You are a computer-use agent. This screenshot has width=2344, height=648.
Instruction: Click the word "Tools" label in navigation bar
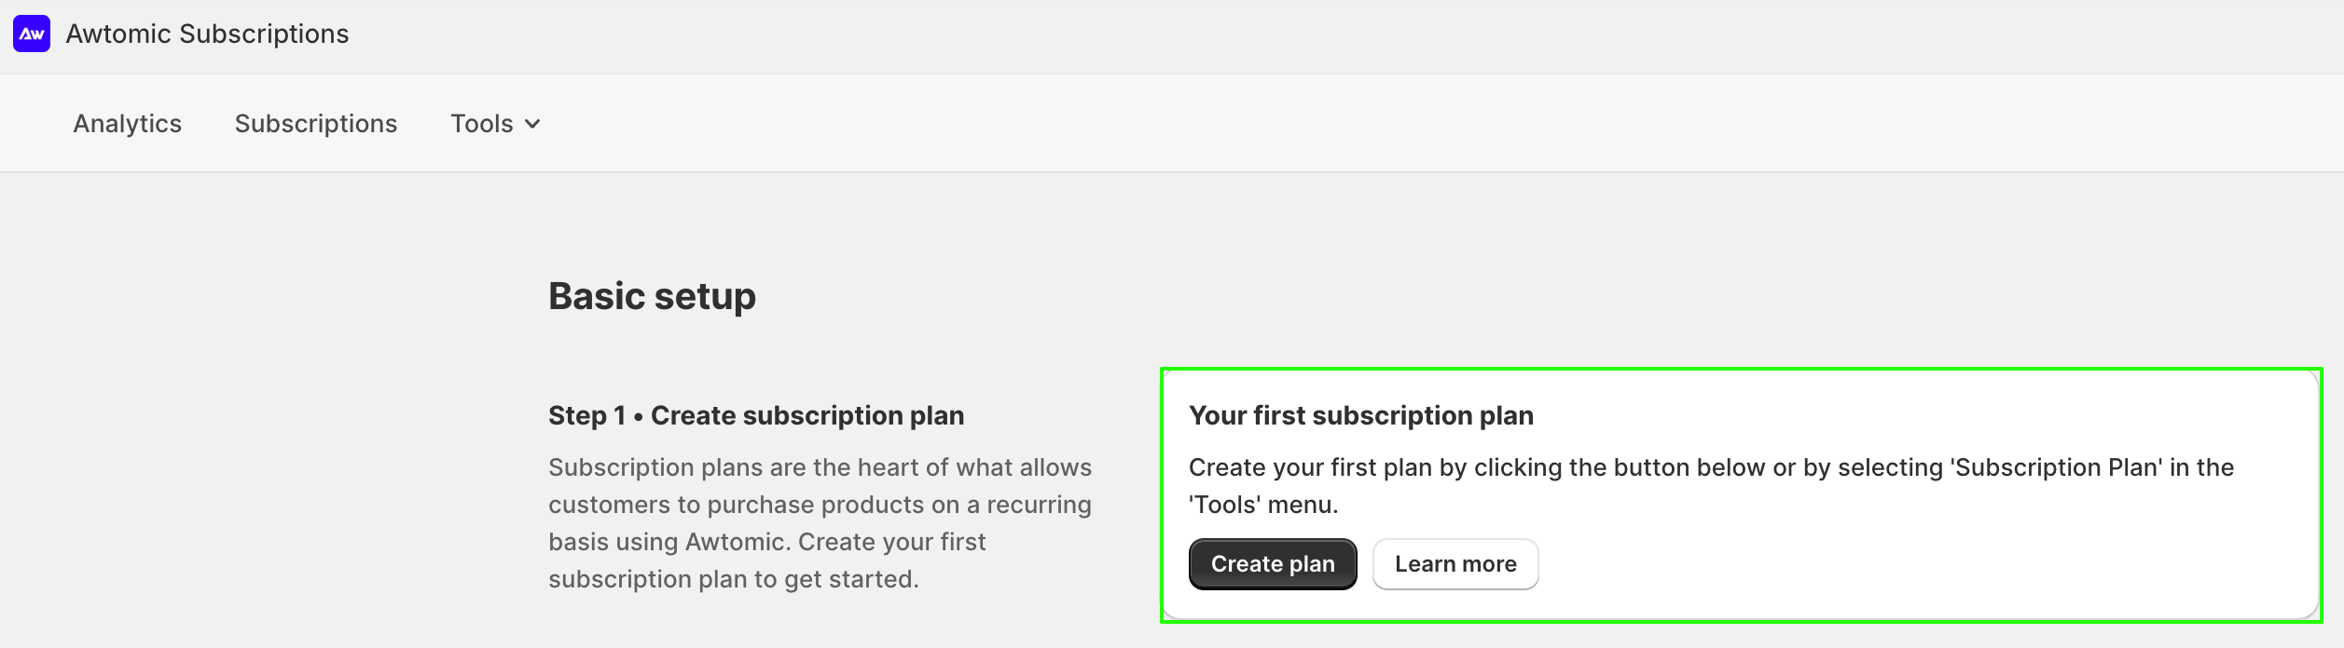pos(482,124)
